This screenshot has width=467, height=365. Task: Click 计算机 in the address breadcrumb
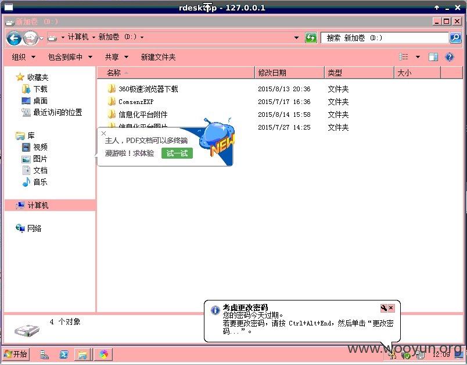tap(78, 37)
